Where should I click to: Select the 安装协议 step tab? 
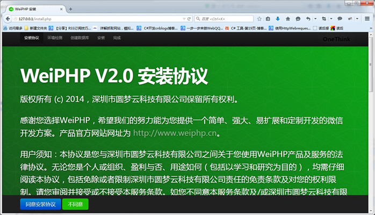coord(32,38)
